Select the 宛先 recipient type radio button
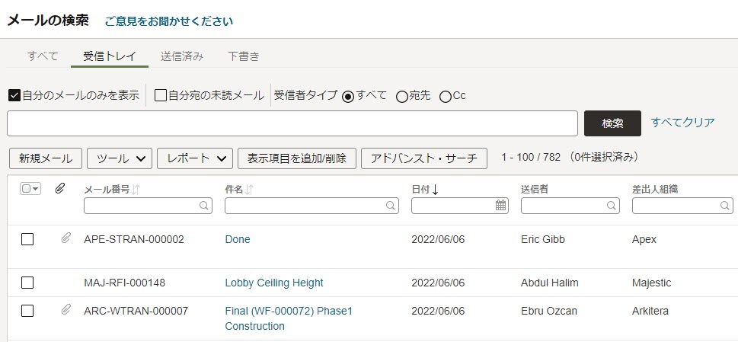This screenshot has height=342, width=738. point(401,97)
